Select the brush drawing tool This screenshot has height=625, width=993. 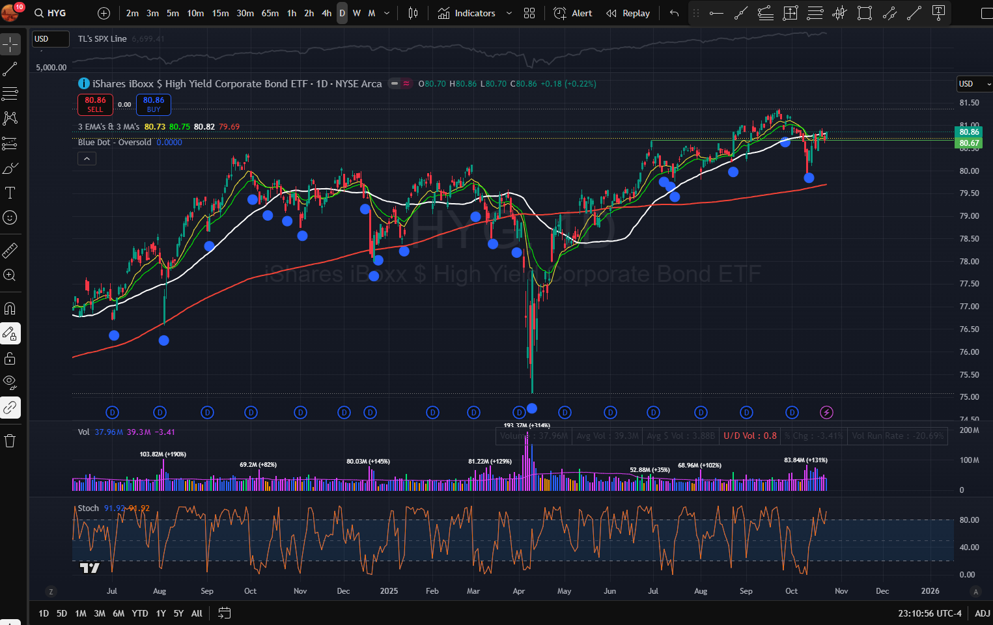[10, 168]
